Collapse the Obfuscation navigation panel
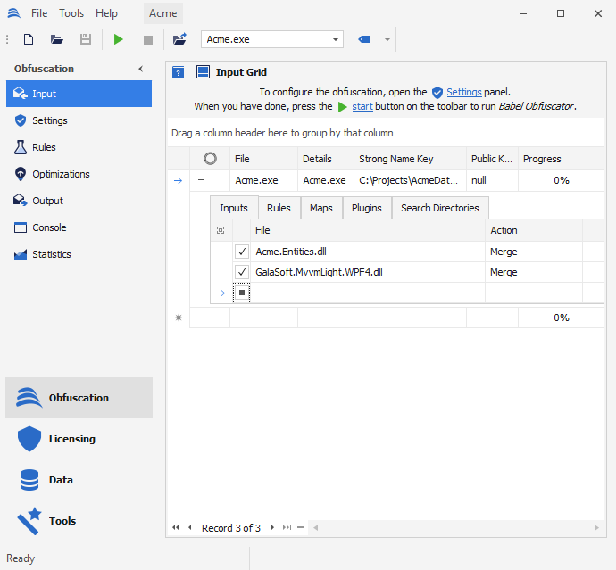The height and width of the screenshot is (570, 616). 140,69
